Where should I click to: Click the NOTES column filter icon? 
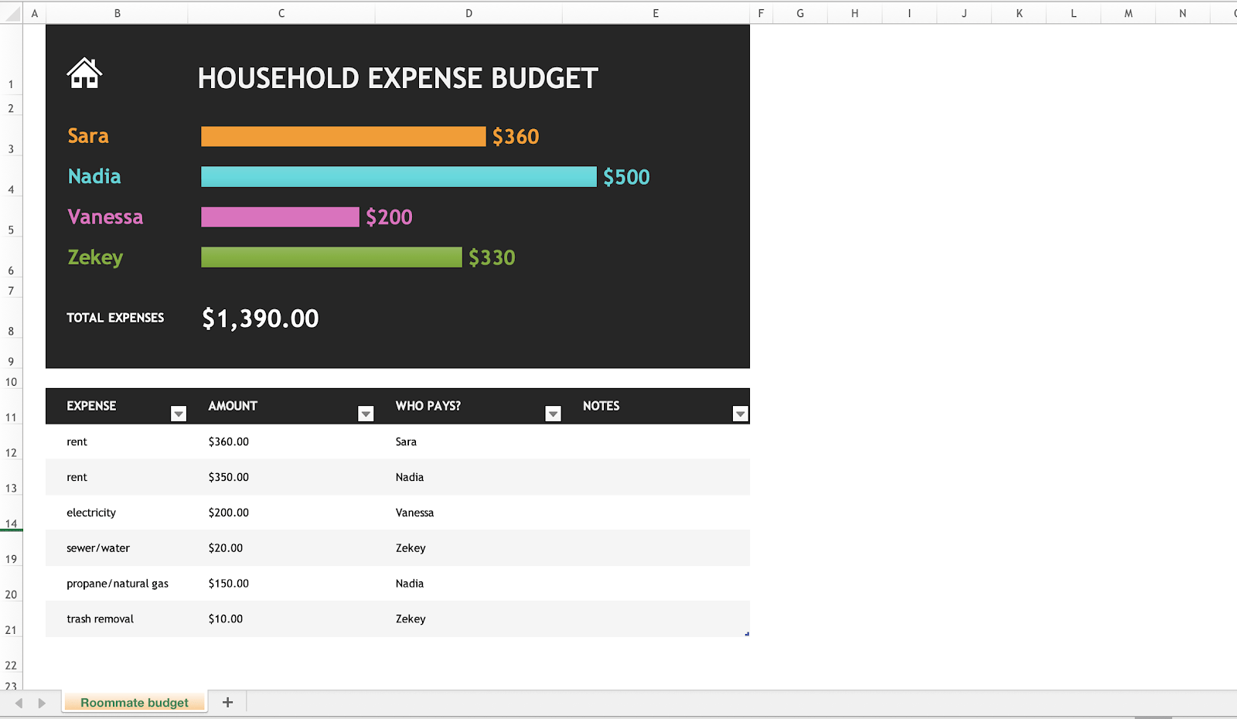(740, 414)
